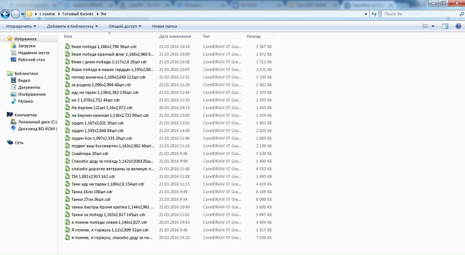Image resolution: width=465 pixels, height=255 pixels.
Task: Click the refresh button beside address bar
Action: pyautogui.click(x=374, y=14)
